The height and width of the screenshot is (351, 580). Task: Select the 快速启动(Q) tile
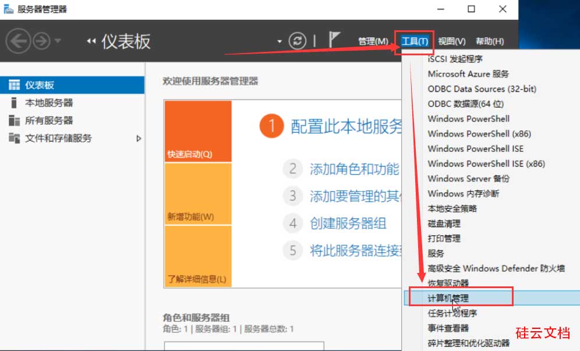coord(198,132)
